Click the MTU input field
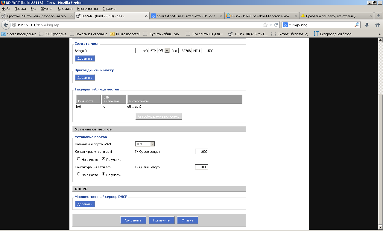 click(x=208, y=51)
